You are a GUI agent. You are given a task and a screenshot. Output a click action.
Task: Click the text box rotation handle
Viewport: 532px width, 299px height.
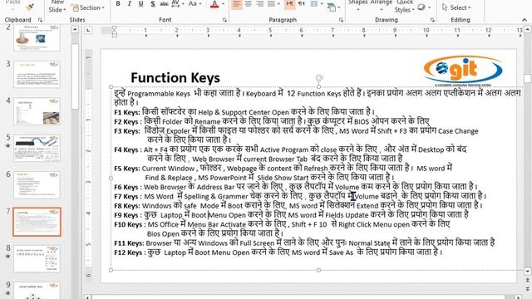click(318, 78)
